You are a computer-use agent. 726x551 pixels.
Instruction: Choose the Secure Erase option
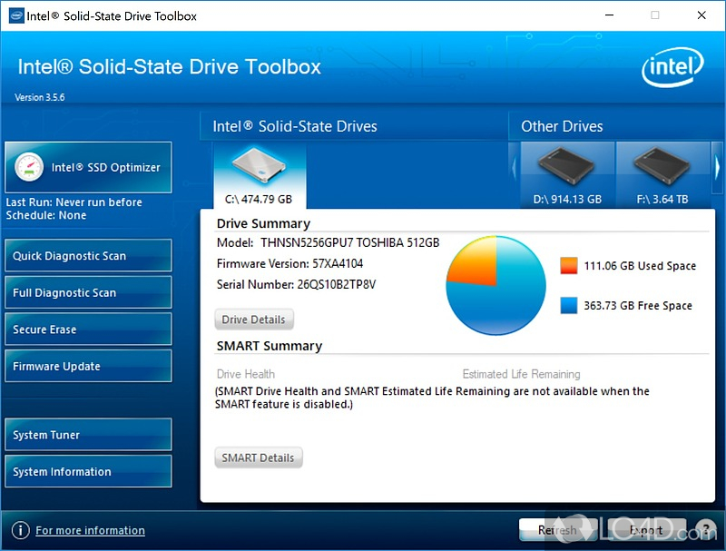pos(88,330)
